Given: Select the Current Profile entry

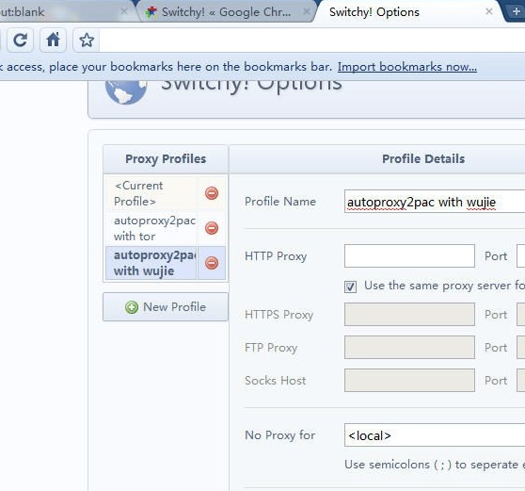Looking at the screenshot, I should [x=151, y=193].
